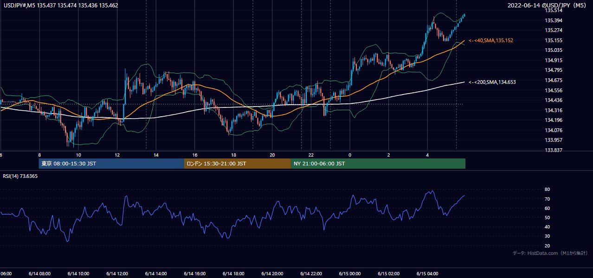Click the Tokyo session bar 東京 08:00-15:30 JST
The width and height of the screenshot is (593, 278).
pos(111,164)
